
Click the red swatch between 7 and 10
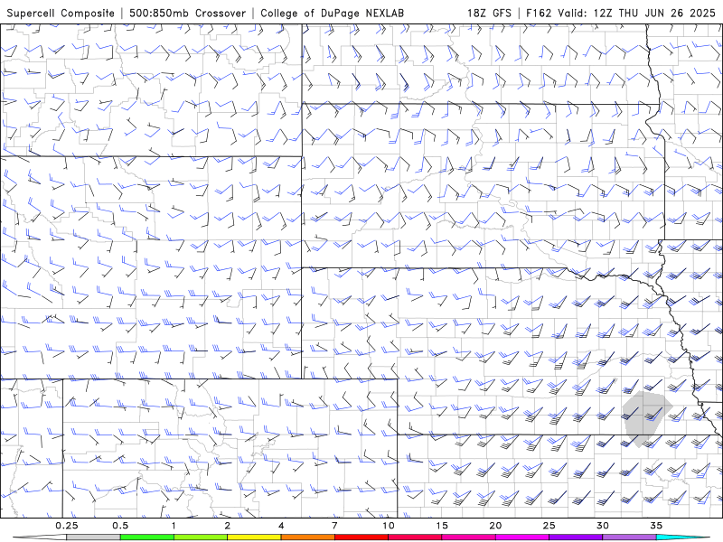361,537
